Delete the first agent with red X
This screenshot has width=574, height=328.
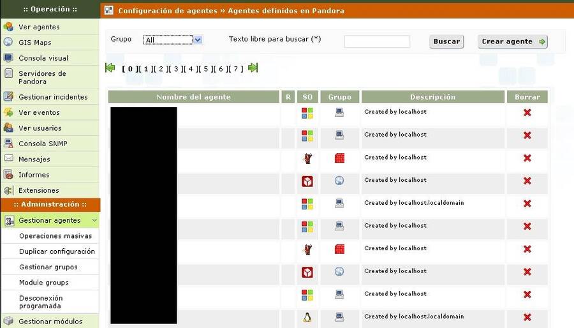click(x=527, y=112)
